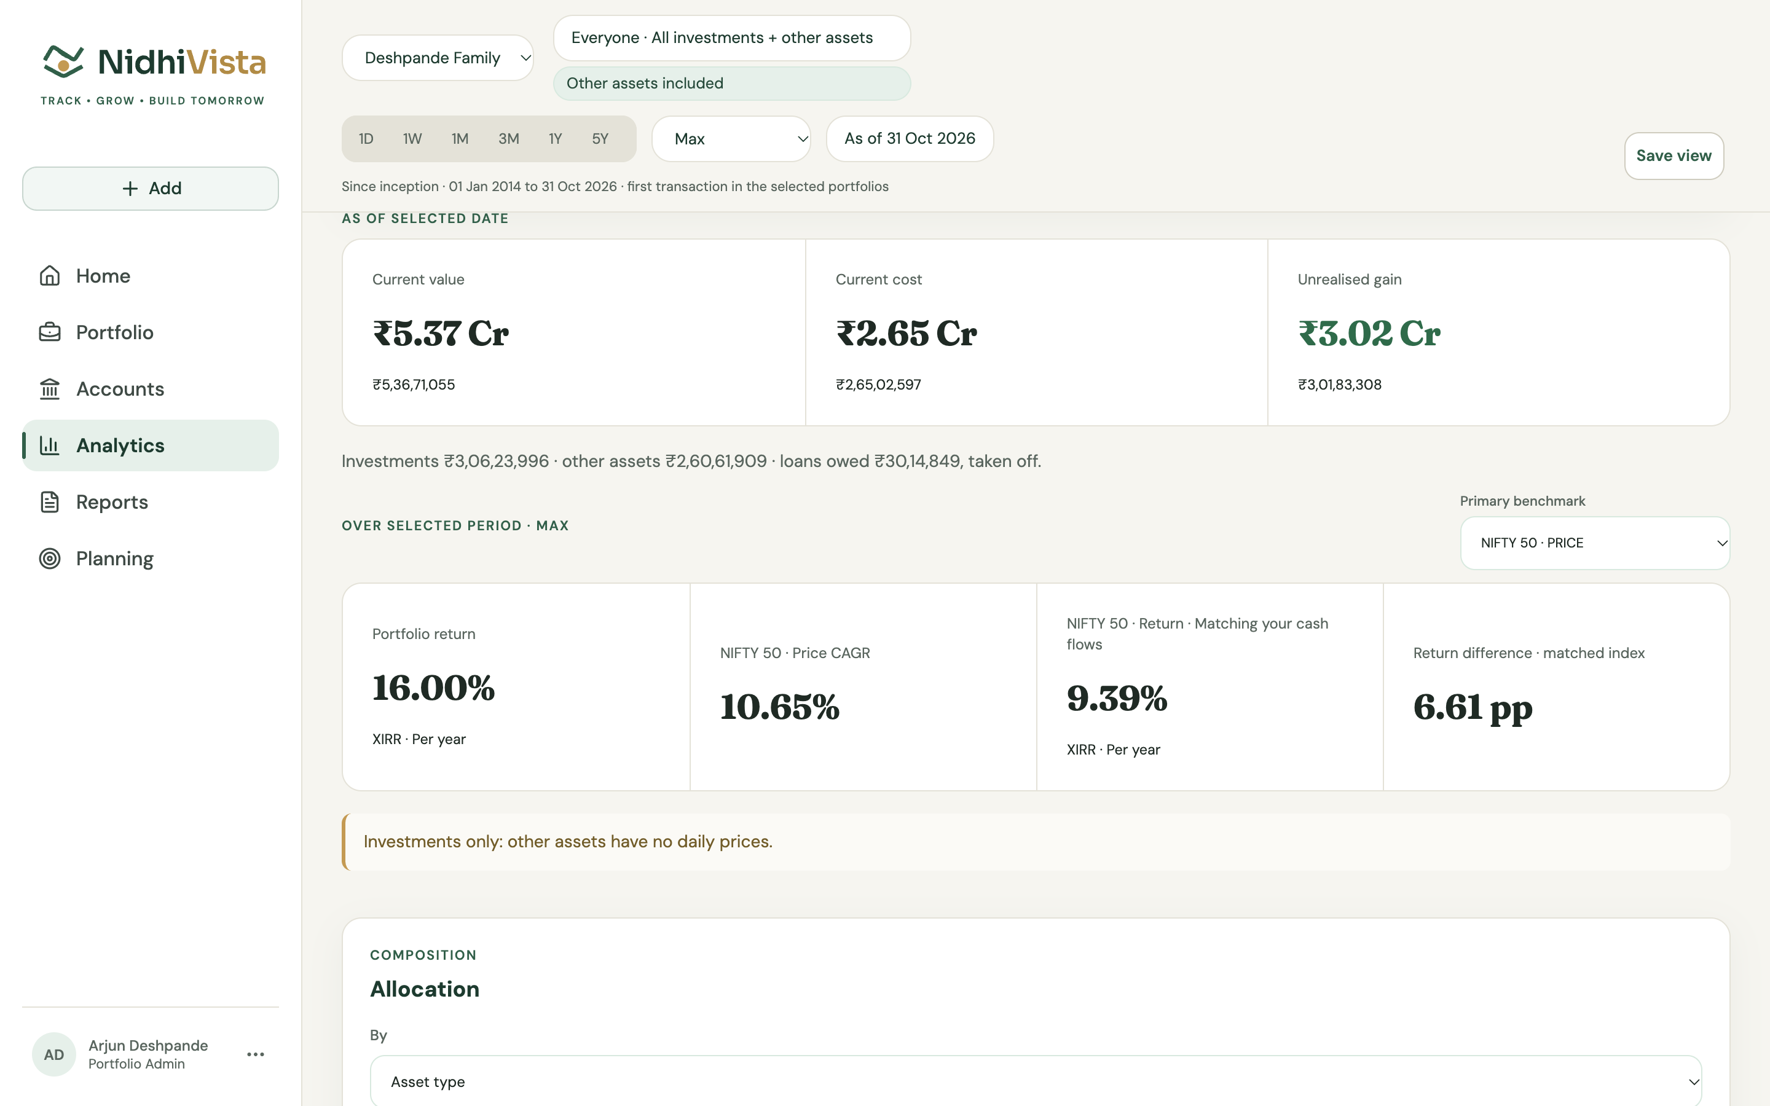The width and height of the screenshot is (1770, 1106).
Task: Open the three-dot user menu
Action: 255,1054
